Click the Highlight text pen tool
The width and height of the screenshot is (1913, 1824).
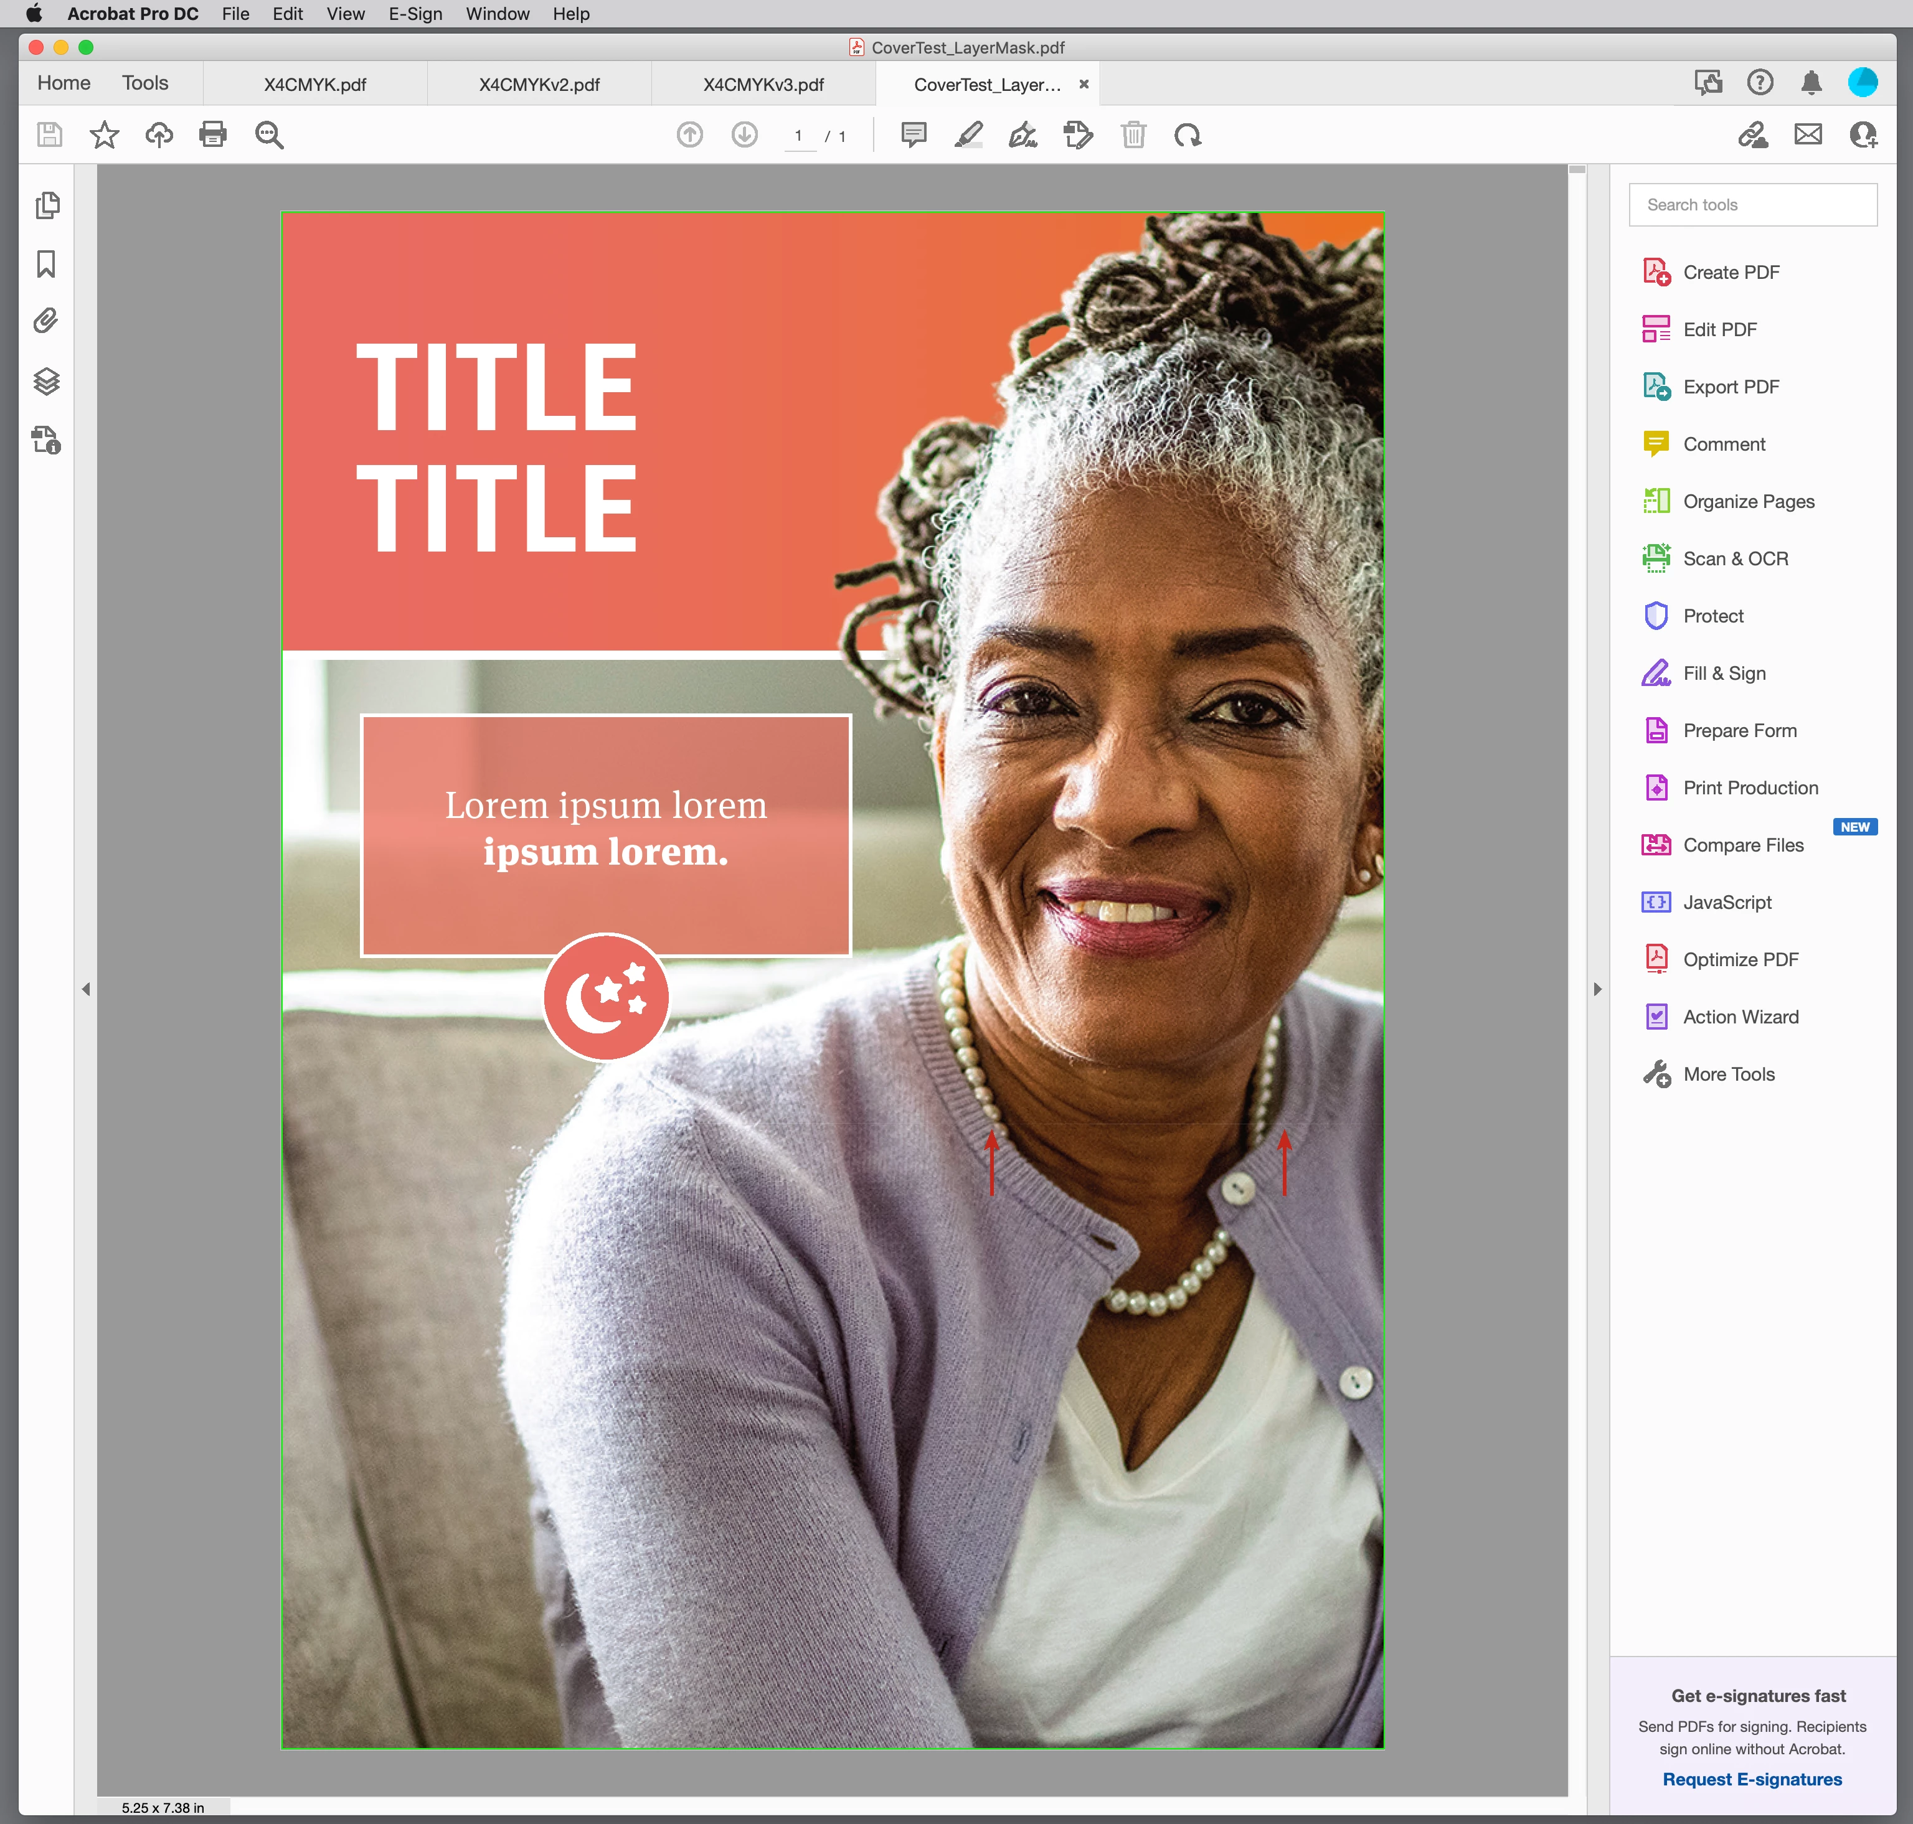pos(969,134)
